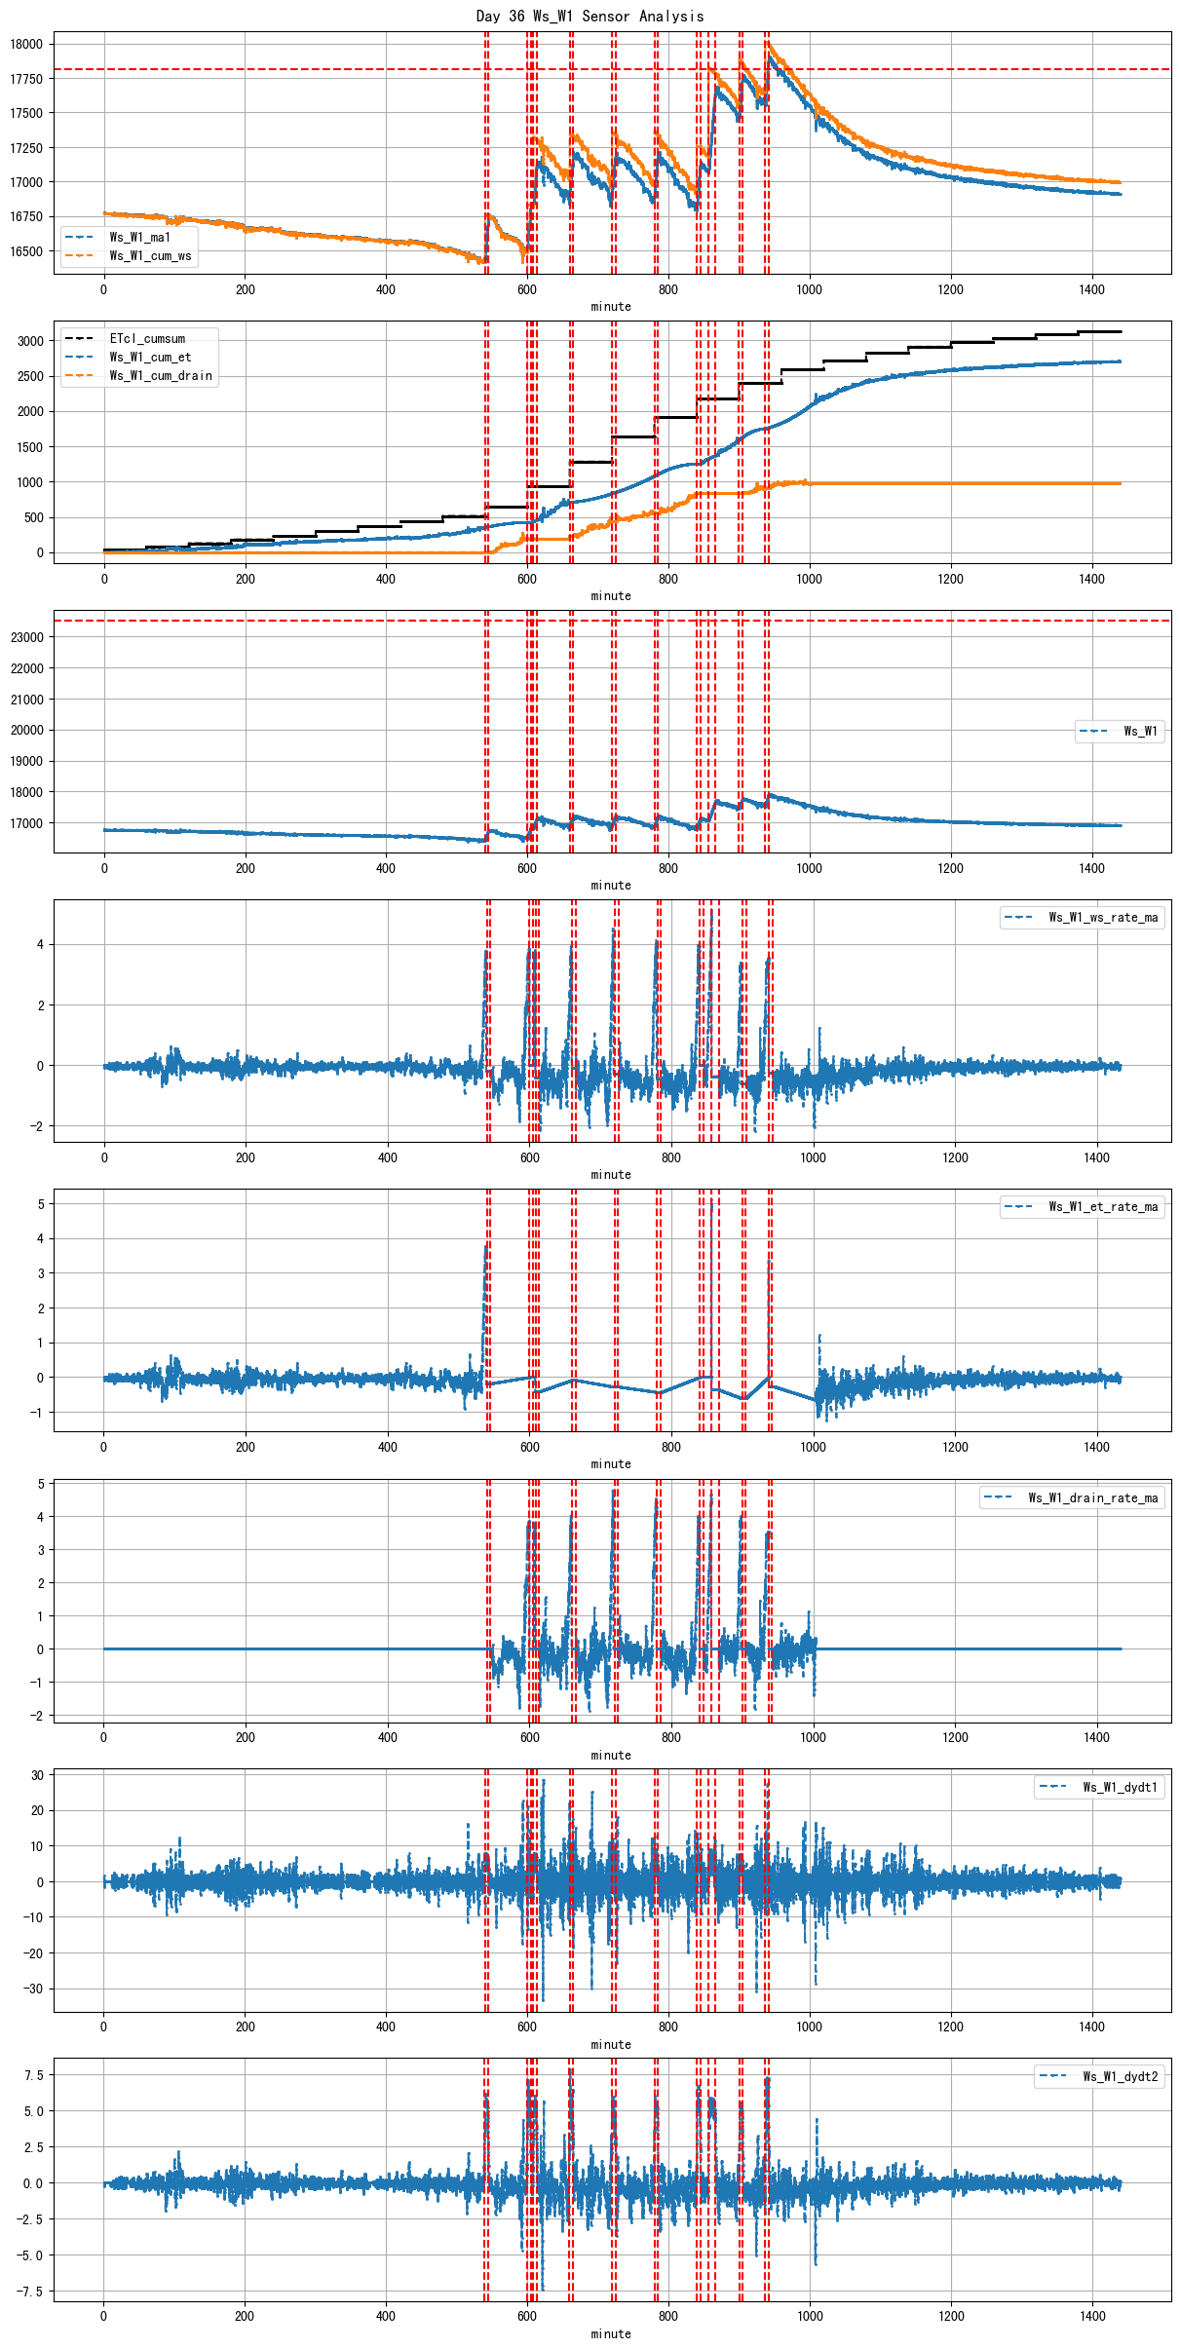Select the ETcl_cumsum legend label

coord(147,339)
